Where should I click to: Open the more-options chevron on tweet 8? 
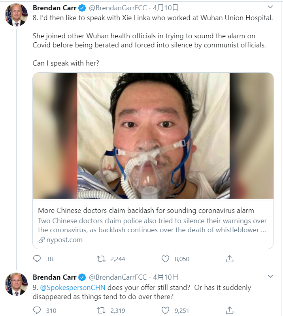click(270, 7)
